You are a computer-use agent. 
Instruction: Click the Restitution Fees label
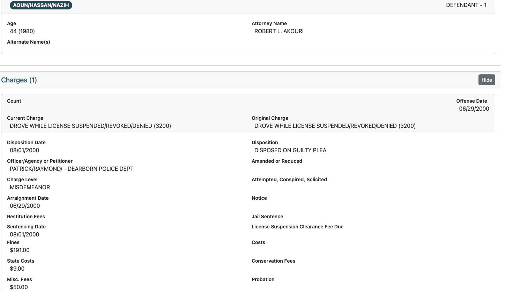pyautogui.click(x=26, y=217)
